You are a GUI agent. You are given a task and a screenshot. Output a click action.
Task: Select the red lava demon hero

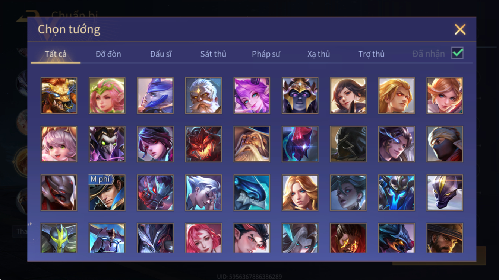[203, 144]
